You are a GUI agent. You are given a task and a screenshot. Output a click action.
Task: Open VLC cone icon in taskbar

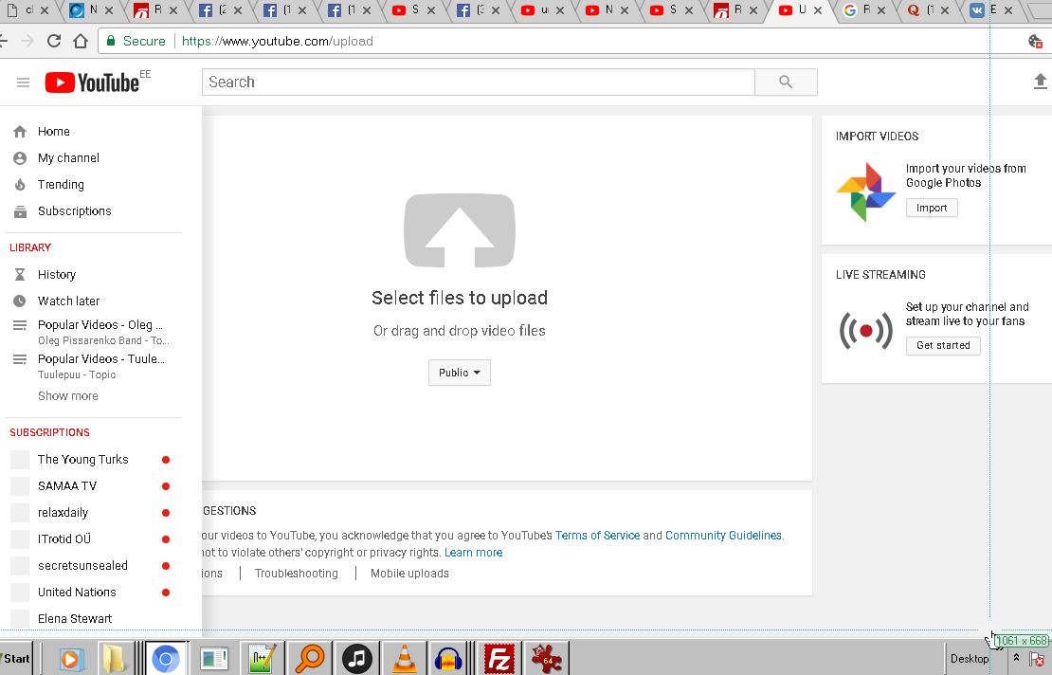coord(404,658)
